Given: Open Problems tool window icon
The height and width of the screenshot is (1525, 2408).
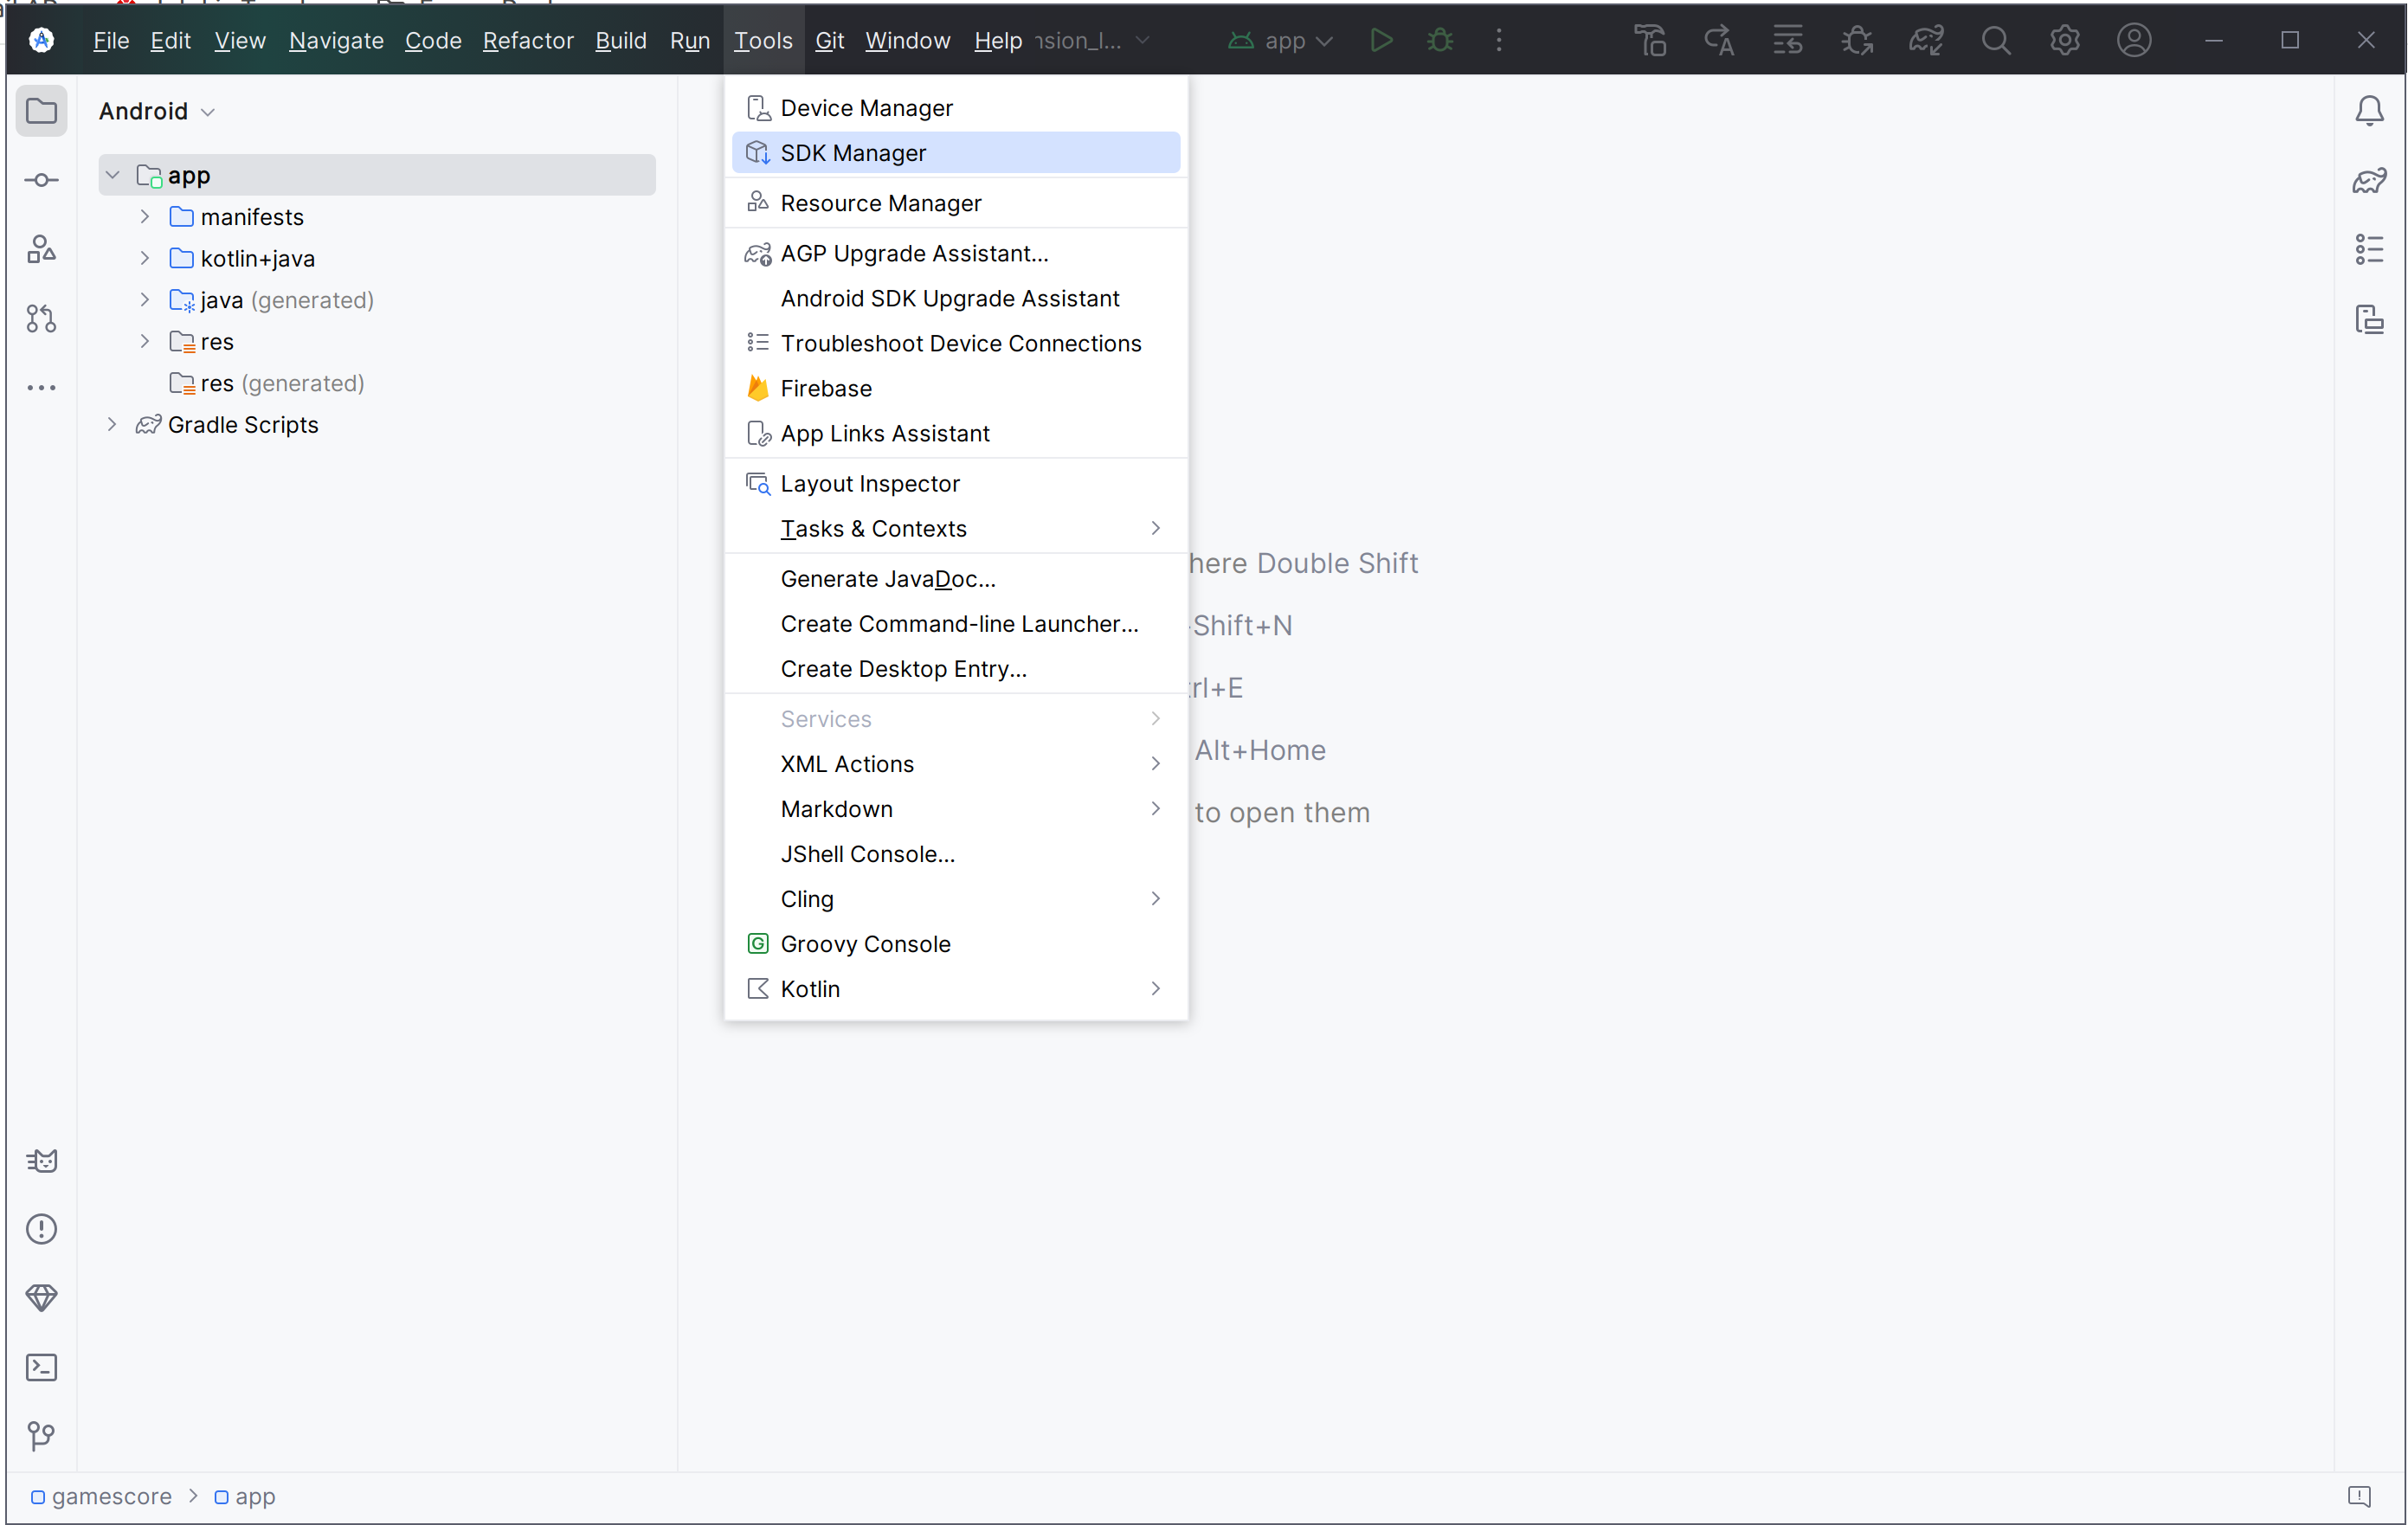Looking at the screenshot, I should click(41, 1229).
